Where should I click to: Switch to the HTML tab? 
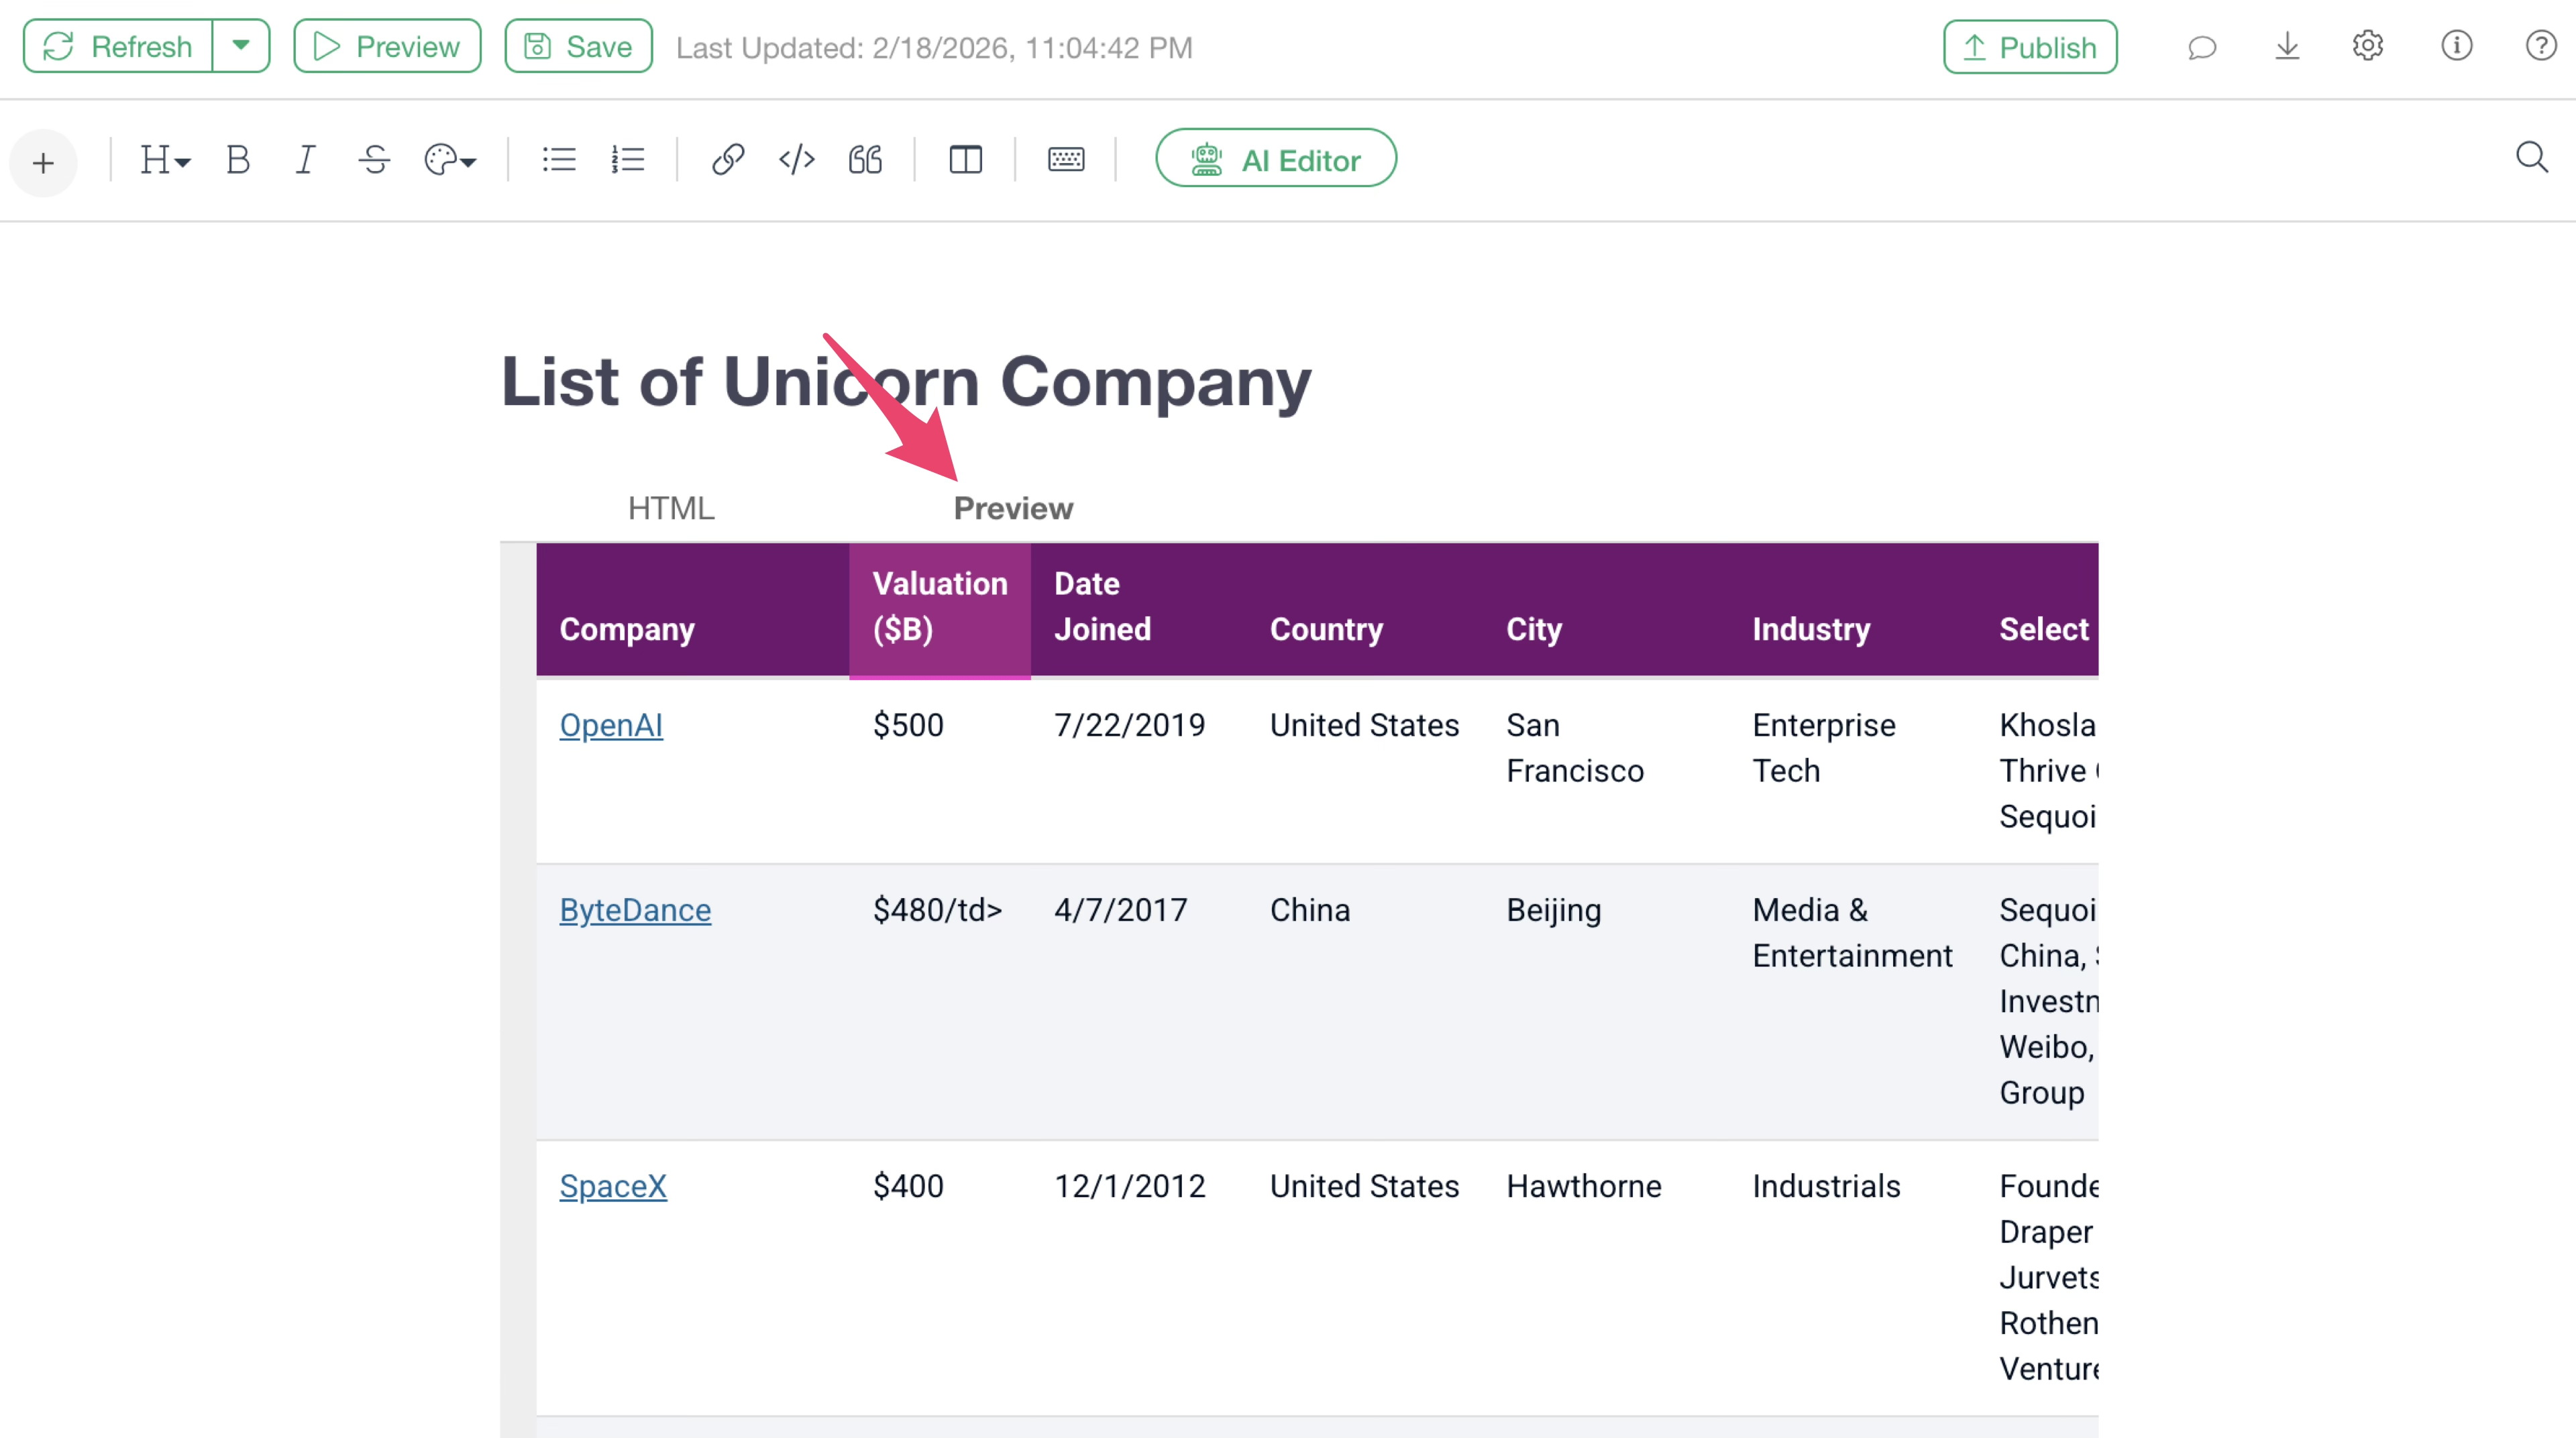coord(671,508)
